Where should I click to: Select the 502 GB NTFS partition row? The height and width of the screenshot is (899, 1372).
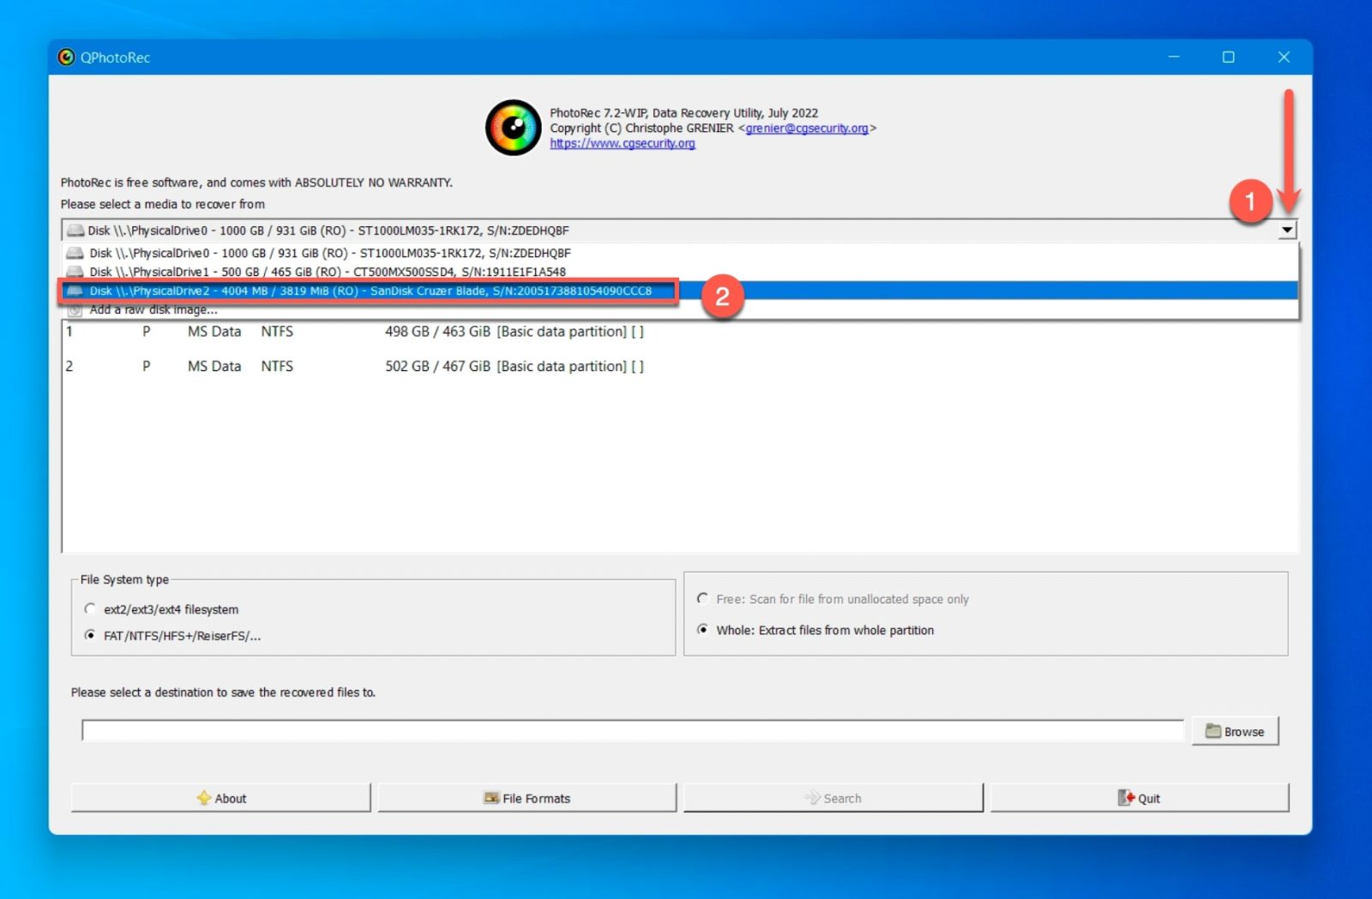(355, 366)
